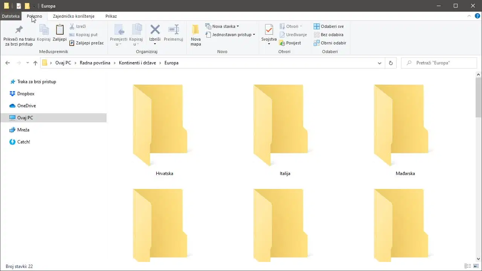Click the Uređivanje edit button
Screen dimensions: 482x271
293,35
